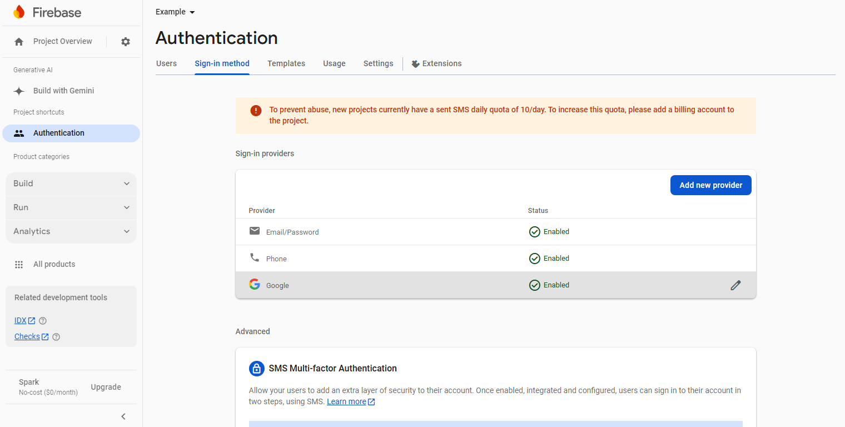Image resolution: width=845 pixels, height=427 pixels.
Task: Click the Advanced section heading
Action: click(x=252, y=331)
